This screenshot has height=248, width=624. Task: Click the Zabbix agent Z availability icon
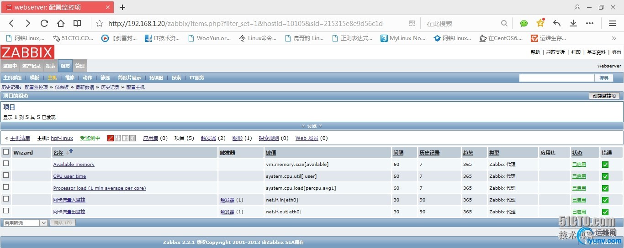pyautogui.click(x=111, y=138)
